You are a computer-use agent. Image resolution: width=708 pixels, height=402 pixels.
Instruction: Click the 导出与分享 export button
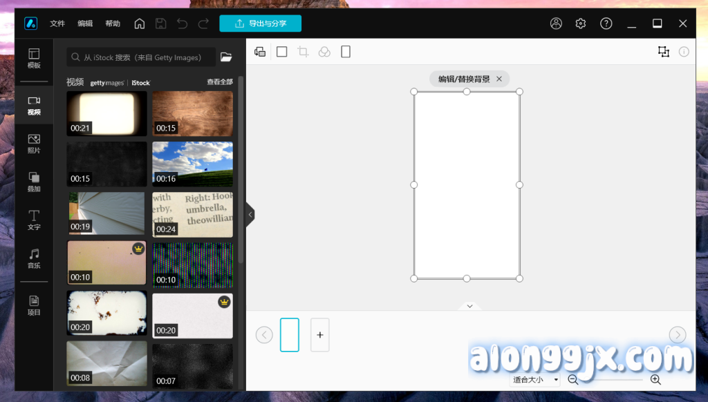[x=260, y=23]
